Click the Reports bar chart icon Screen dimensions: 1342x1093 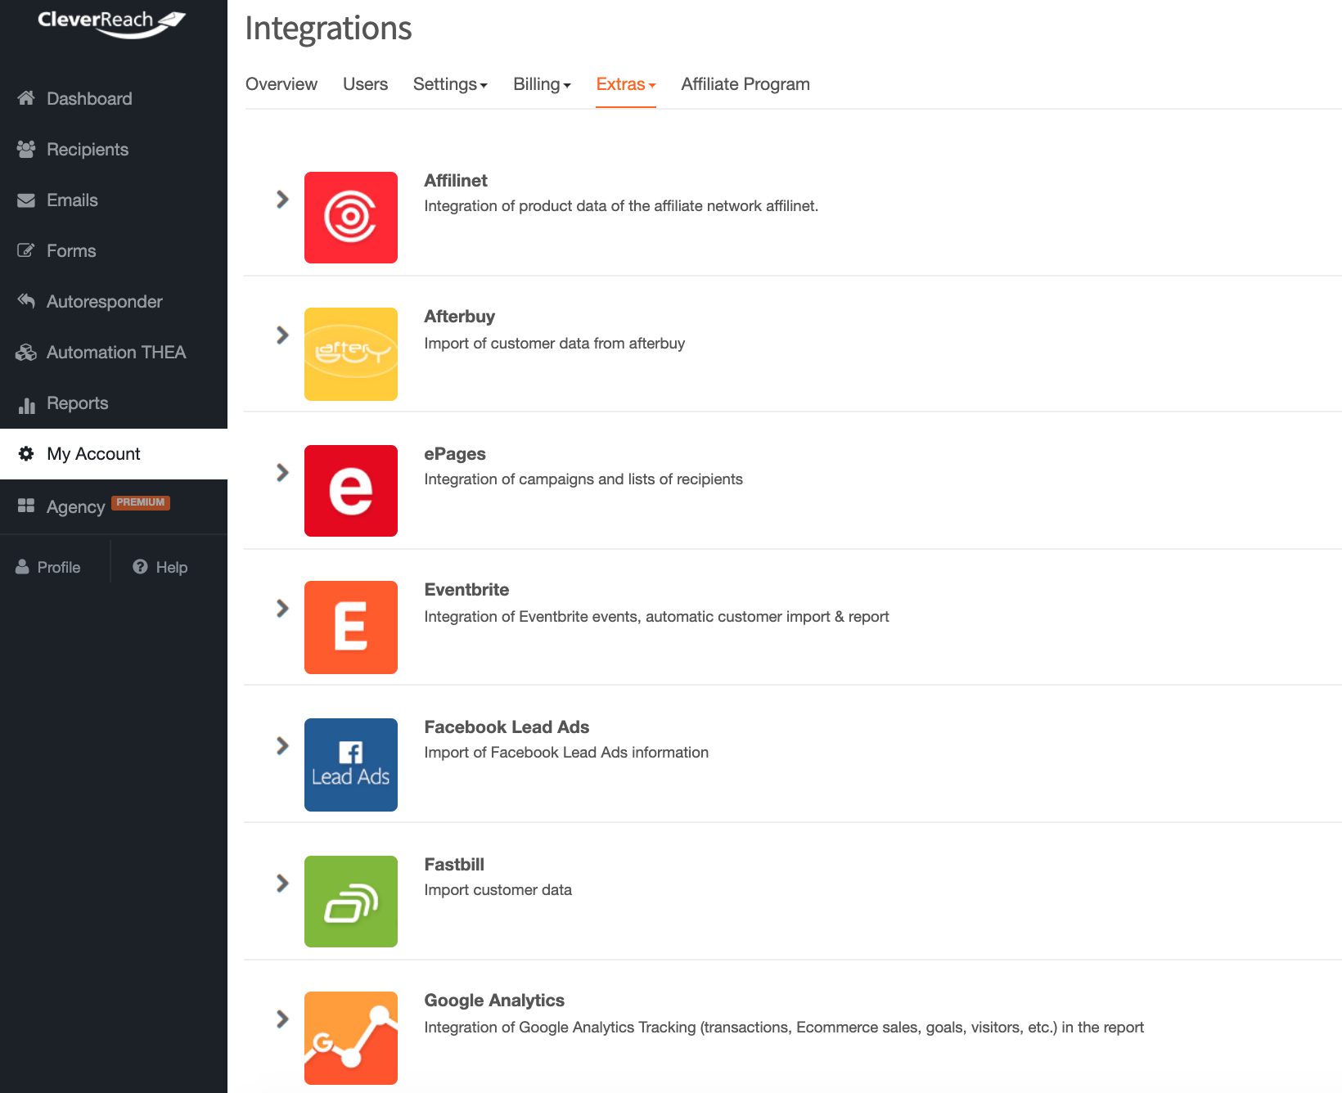pyautogui.click(x=27, y=405)
